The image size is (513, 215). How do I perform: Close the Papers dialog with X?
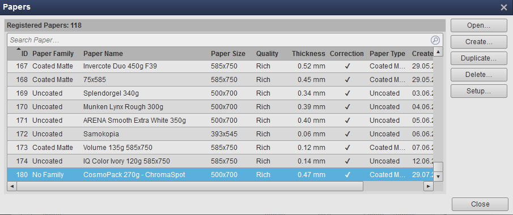[504, 7]
